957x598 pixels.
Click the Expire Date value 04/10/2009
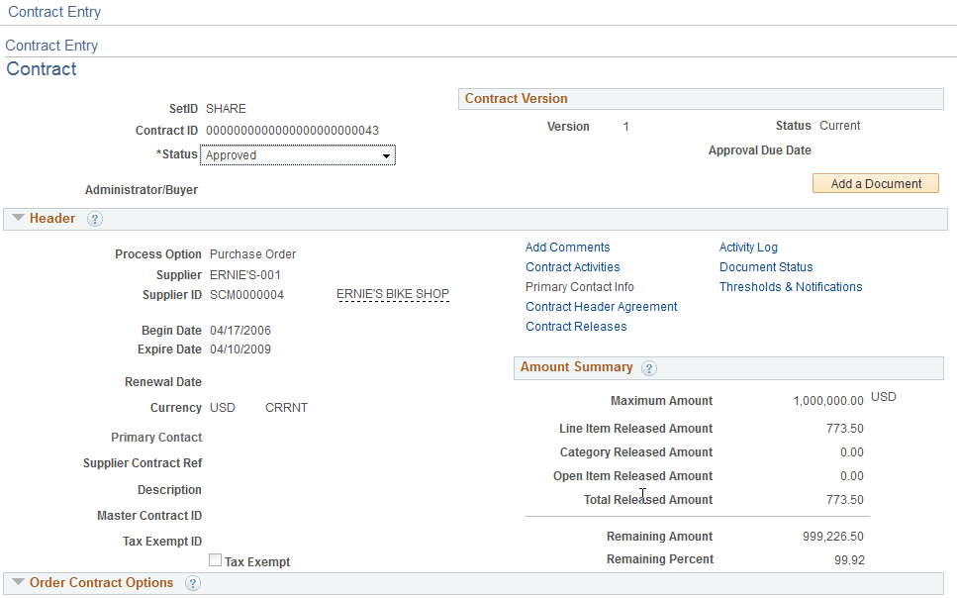pyautogui.click(x=240, y=349)
